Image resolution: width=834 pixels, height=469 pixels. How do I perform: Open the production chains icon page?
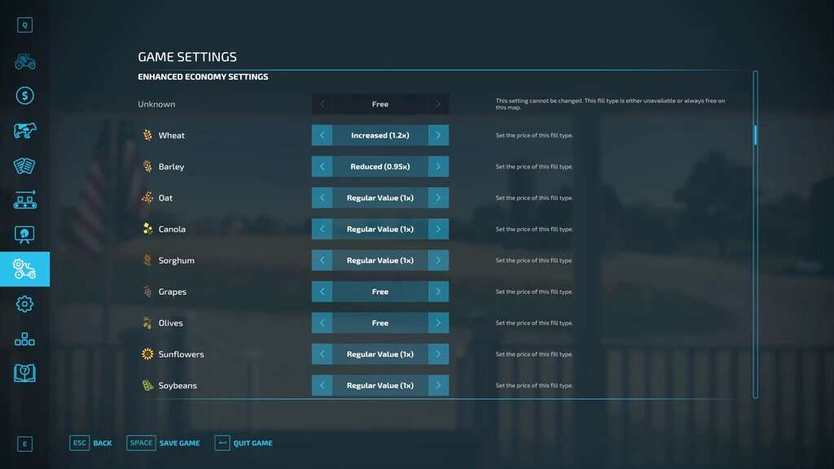point(24,199)
